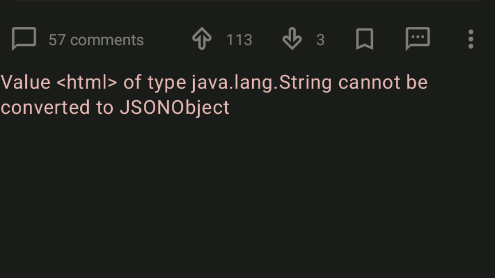Toggle the bookmark save icon
This screenshot has width=495, height=278.
pos(364,39)
